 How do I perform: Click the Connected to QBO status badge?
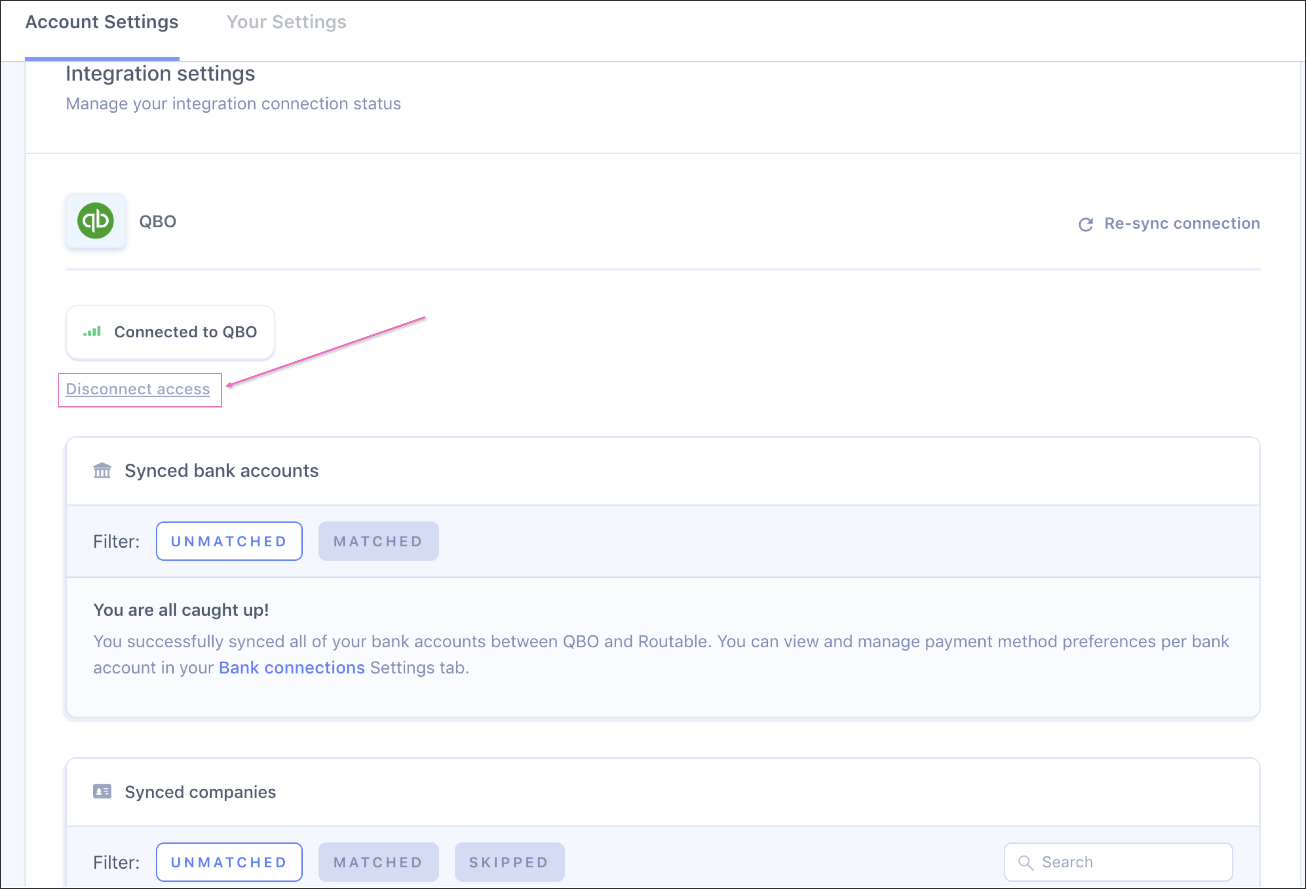(170, 332)
